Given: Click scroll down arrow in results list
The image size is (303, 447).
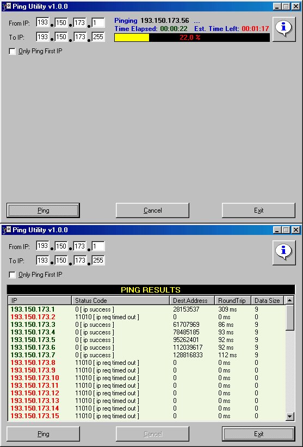Looking at the screenshot, I should click(289, 417).
